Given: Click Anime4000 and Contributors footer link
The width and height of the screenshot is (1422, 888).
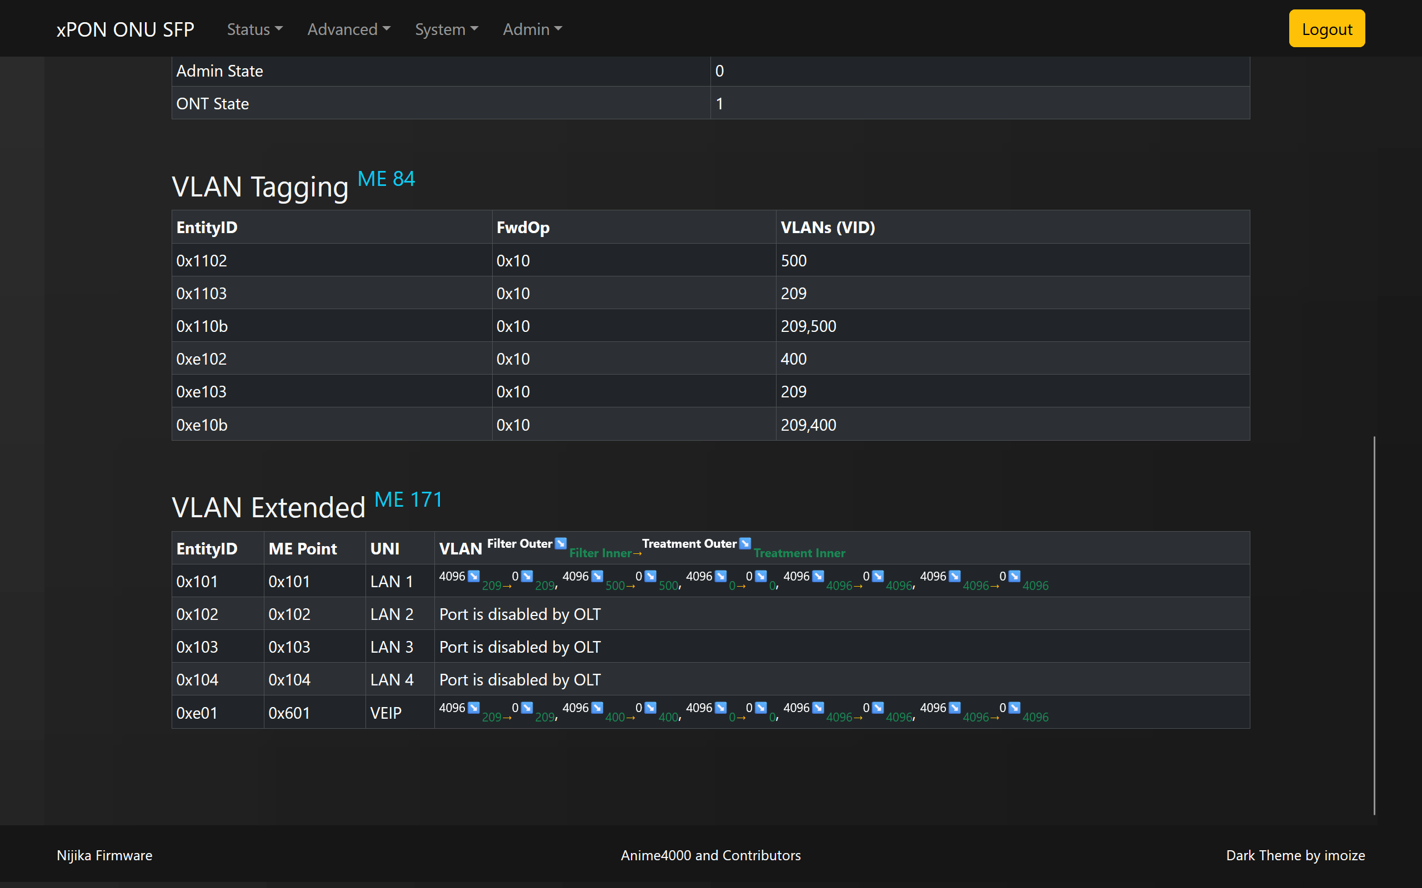Looking at the screenshot, I should pos(710,855).
